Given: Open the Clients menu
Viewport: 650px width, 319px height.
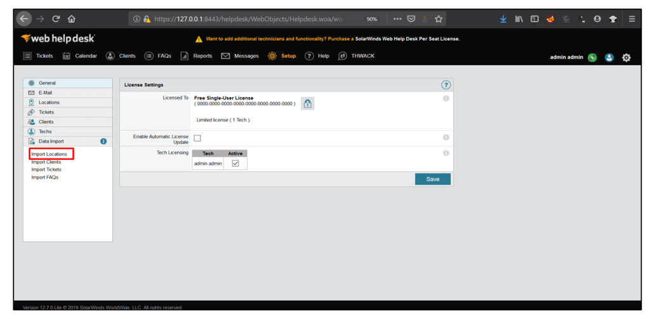Looking at the screenshot, I should 121,56.
